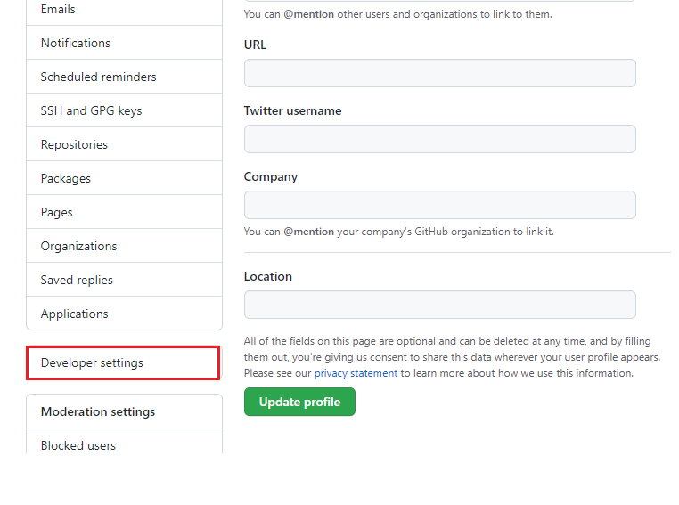This screenshot has width=679, height=505.
Task: Click the Moderation settings heading
Action: point(98,411)
